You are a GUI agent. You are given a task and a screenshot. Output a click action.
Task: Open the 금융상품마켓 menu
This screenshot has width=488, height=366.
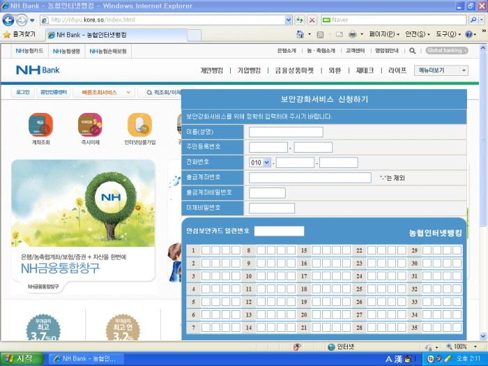[x=294, y=70]
